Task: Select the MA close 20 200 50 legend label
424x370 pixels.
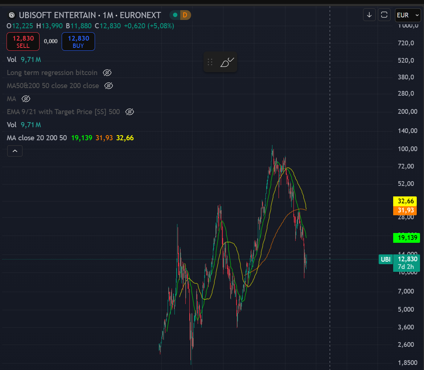Action: click(37, 138)
